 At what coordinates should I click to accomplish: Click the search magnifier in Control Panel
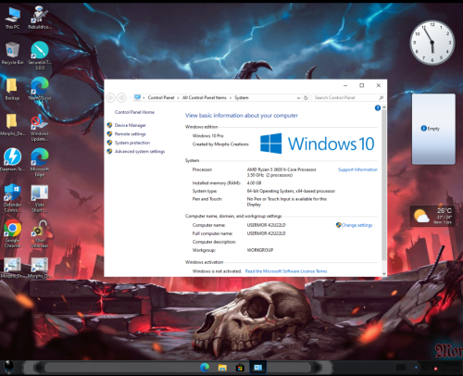click(x=381, y=98)
